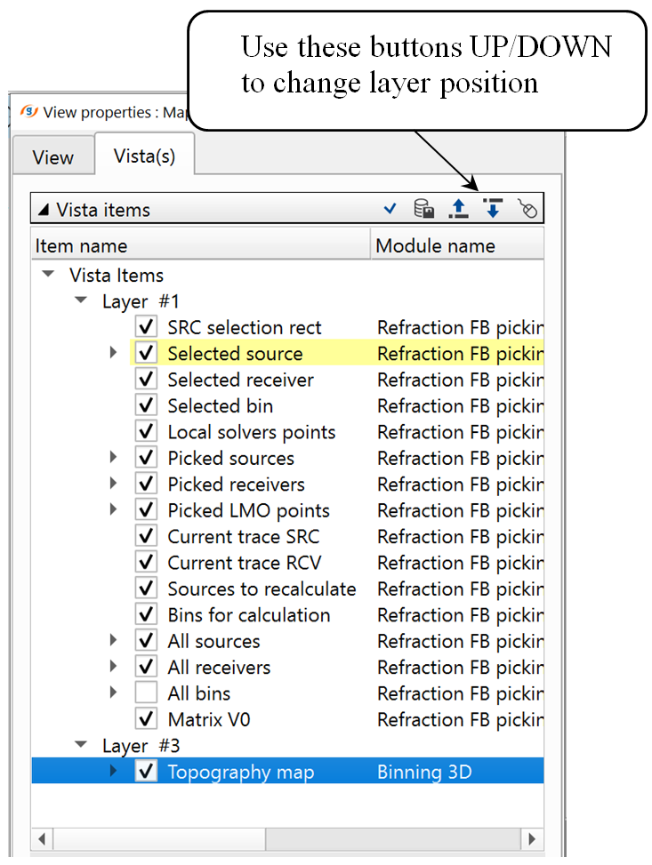
Task: Switch to the View tab
Action: tap(52, 157)
